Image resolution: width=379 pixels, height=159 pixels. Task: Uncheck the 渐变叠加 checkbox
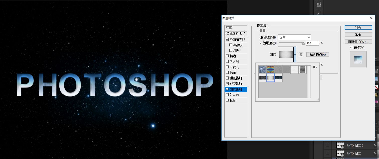(x=227, y=84)
